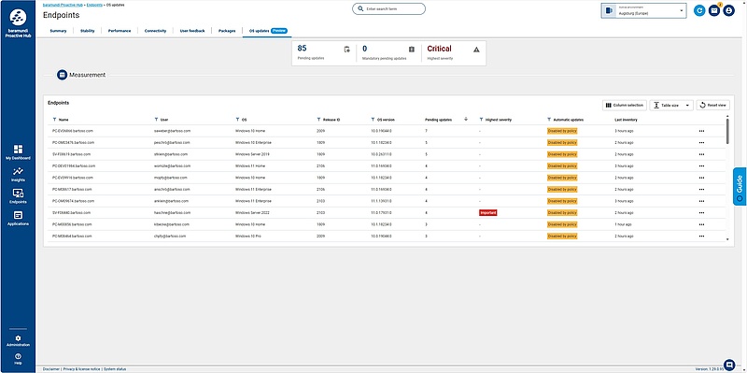Open the Privacy & license notice link
Image resolution: width=747 pixels, height=373 pixels.
tap(81, 369)
